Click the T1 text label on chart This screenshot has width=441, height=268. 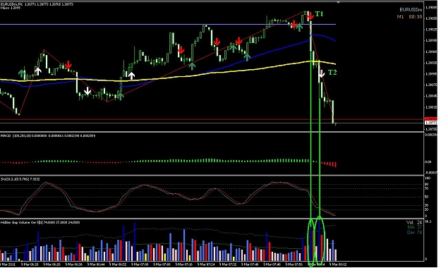point(319,14)
